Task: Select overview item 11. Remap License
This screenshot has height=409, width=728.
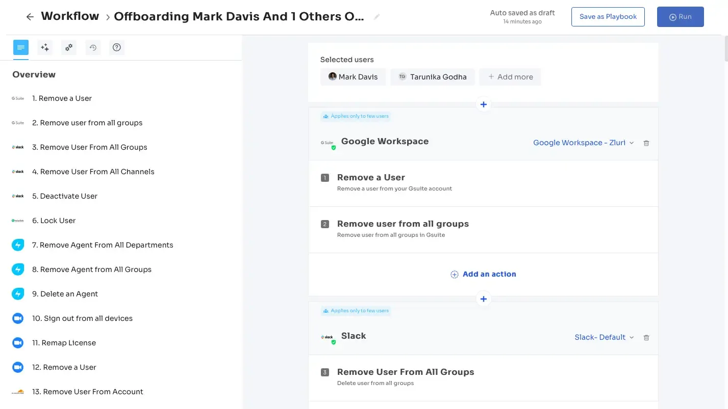Action: 64,343
